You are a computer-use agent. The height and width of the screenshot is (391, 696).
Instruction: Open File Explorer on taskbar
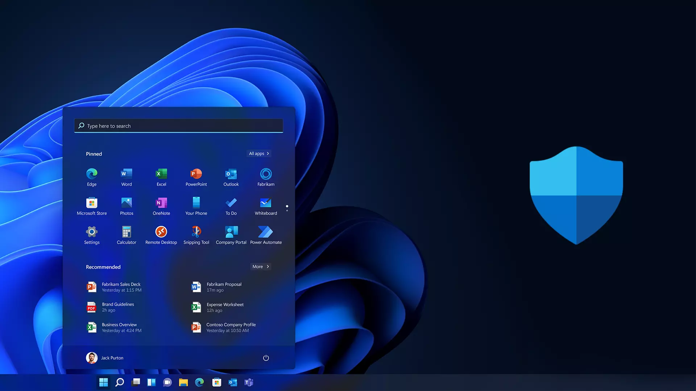coord(183,382)
